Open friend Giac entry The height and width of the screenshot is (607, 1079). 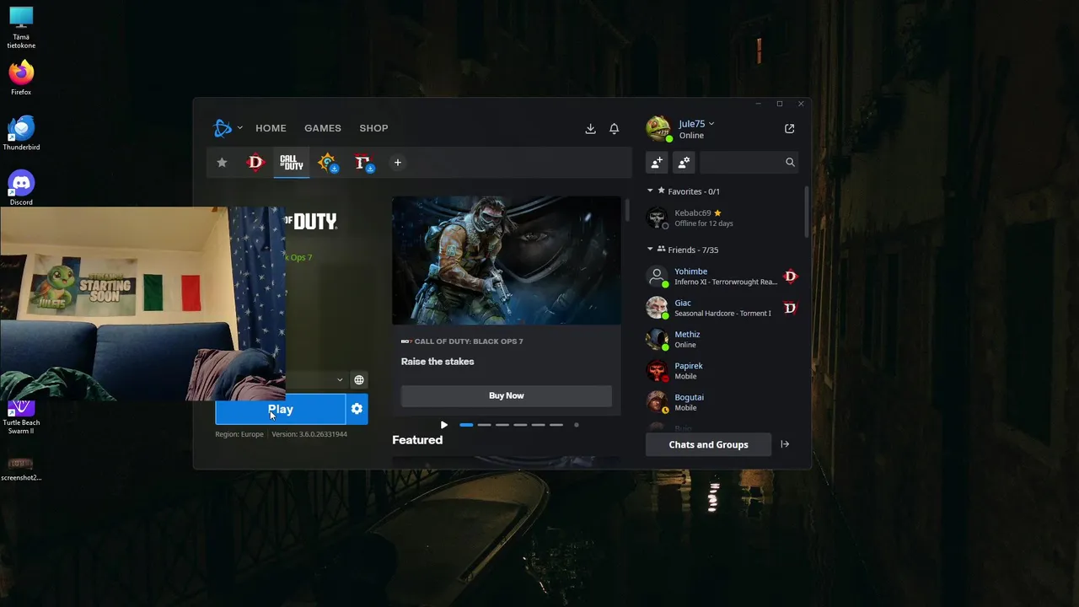(x=722, y=308)
